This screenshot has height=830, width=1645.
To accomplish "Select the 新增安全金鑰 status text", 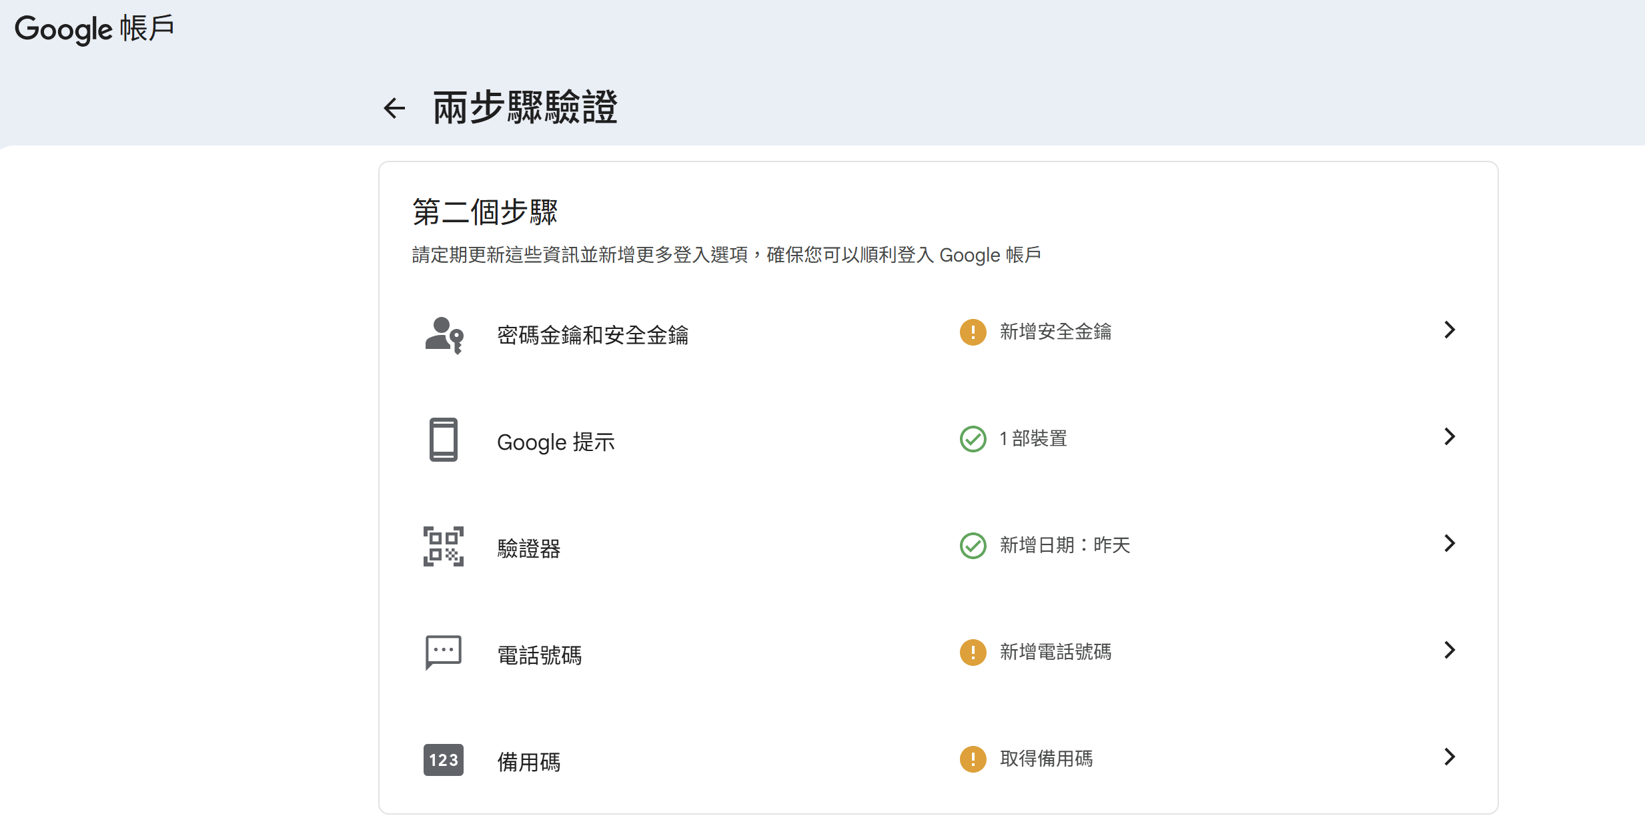I will (x=1055, y=332).
